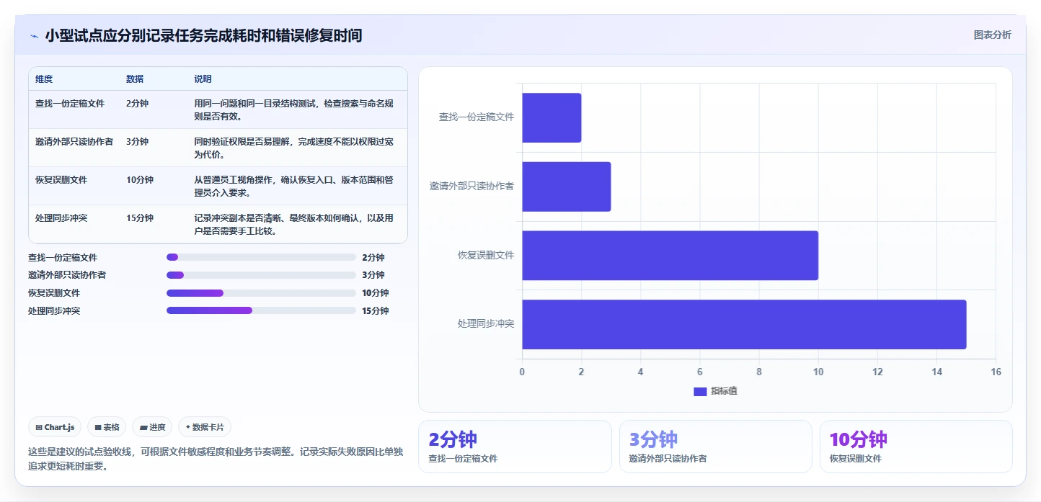Click the 图表分析 label in the header
This screenshot has height=502, width=1041.
(x=992, y=35)
